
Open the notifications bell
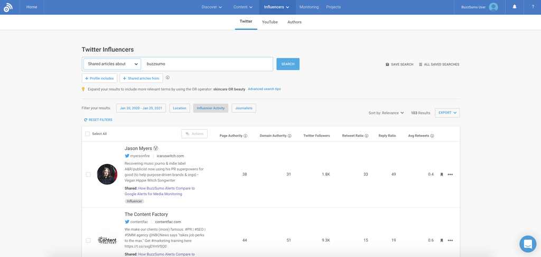[x=515, y=7]
